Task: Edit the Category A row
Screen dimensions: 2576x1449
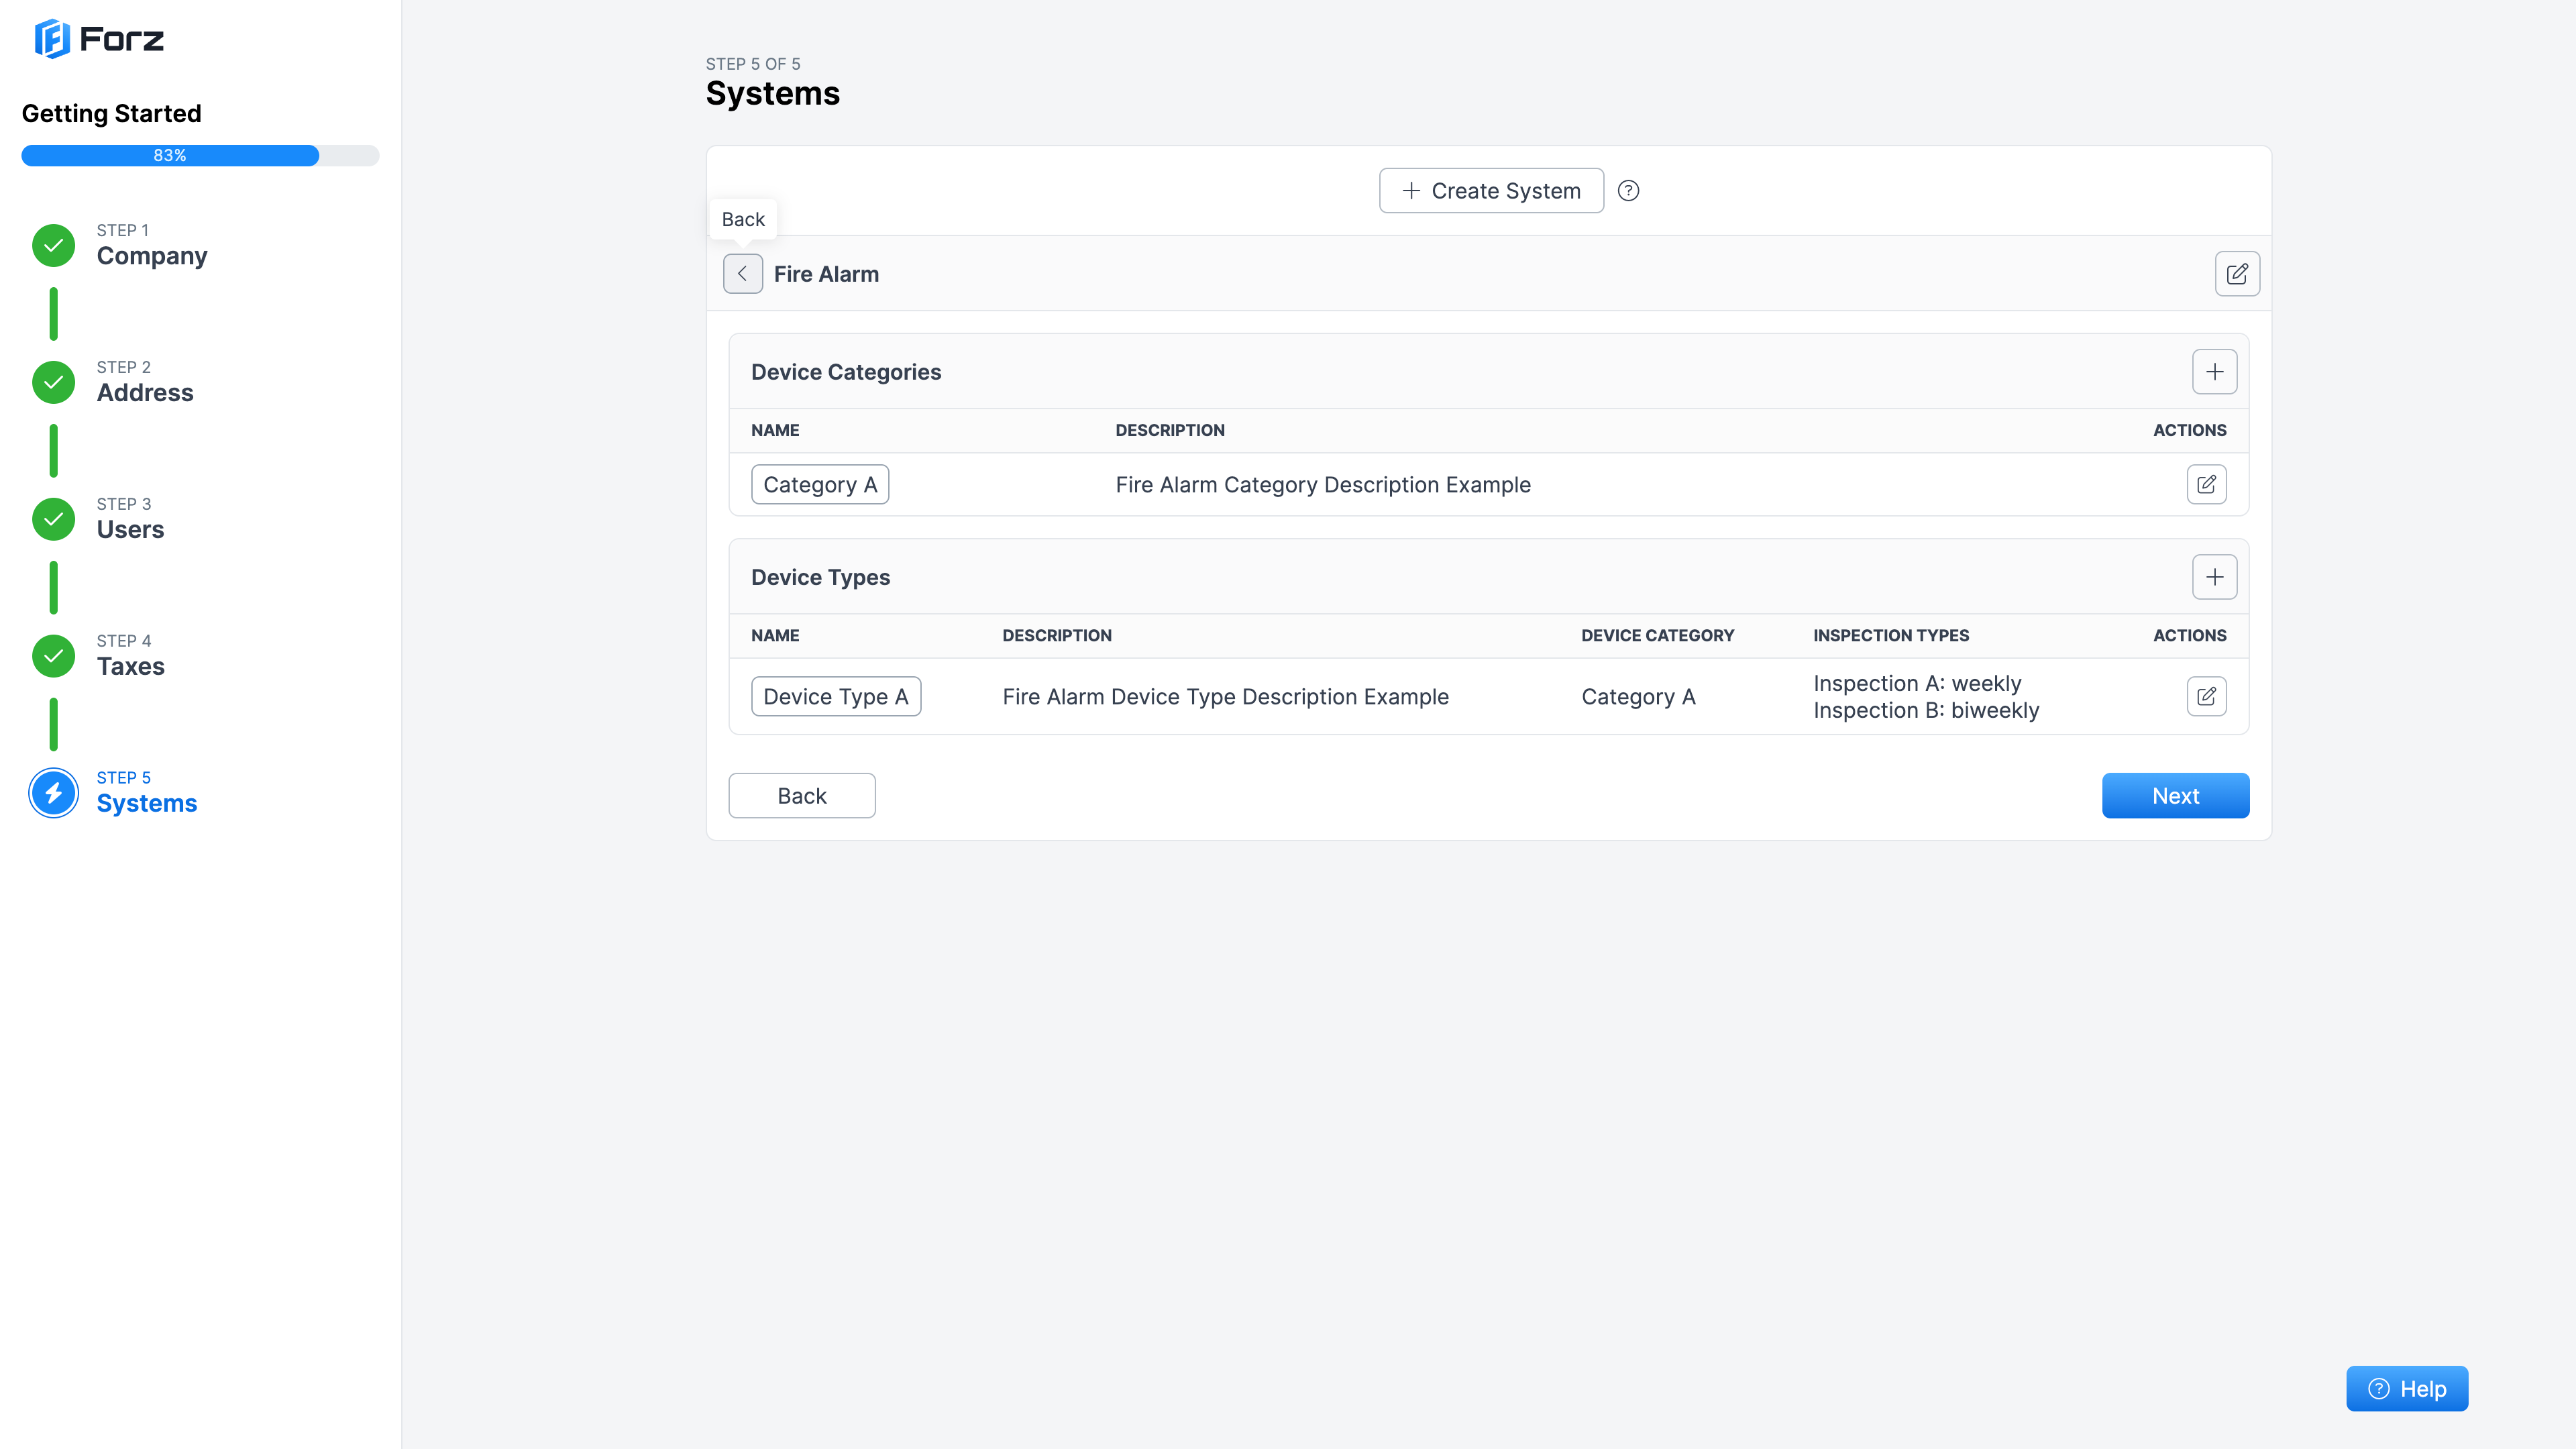Action: pyautogui.click(x=2206, y=485)
